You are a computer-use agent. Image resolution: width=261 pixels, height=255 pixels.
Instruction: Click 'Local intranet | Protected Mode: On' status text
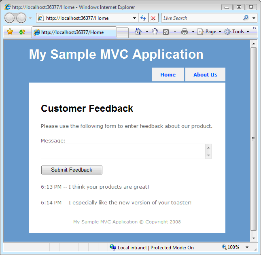tap(156, 247)
